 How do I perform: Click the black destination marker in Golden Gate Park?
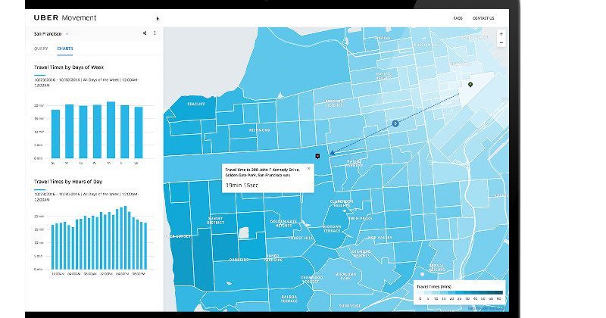coord(317,156)
